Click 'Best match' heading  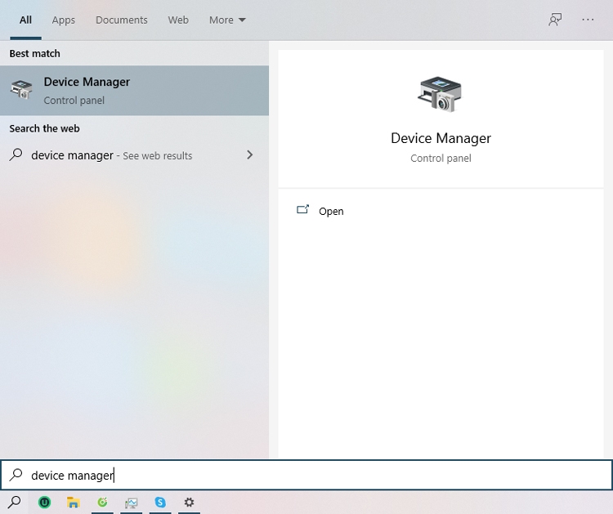click(35, 54)
